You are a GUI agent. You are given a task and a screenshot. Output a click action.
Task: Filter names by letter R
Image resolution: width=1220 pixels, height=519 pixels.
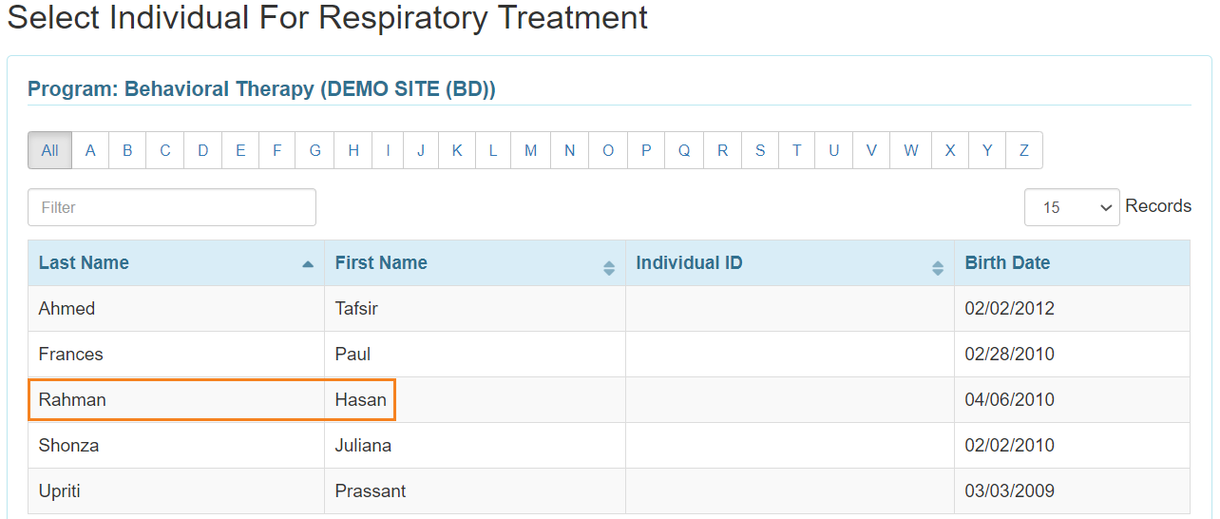click(x=722, y=150)
